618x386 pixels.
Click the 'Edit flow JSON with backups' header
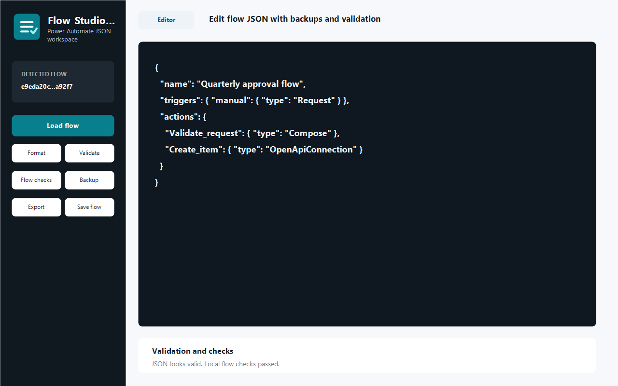point(295,19)
